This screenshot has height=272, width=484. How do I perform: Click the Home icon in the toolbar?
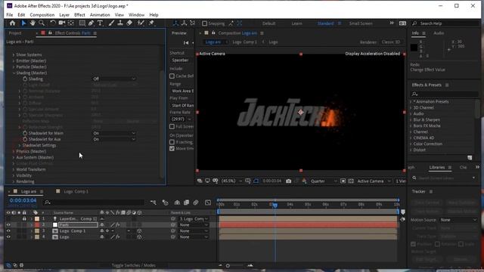(x=12, y=23)
